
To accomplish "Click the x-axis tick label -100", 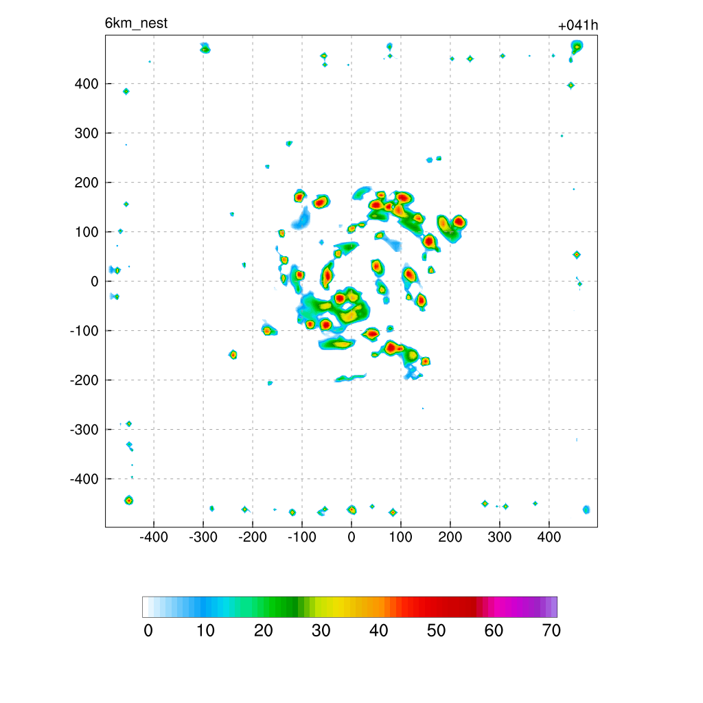I will tap(302, 537).
